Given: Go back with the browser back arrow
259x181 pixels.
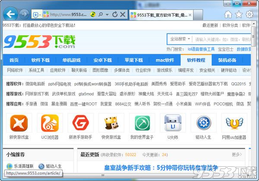Looking at the screenshot, I should (x=10, y=14).
